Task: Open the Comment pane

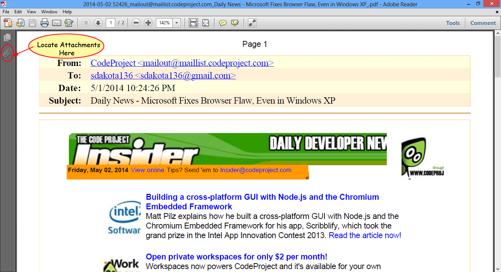Action: 483,23
